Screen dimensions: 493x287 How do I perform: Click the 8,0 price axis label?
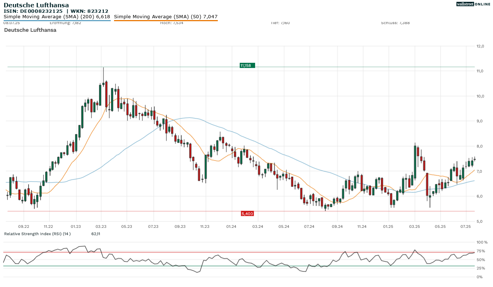pyautogui.click(x=480, y=146)
